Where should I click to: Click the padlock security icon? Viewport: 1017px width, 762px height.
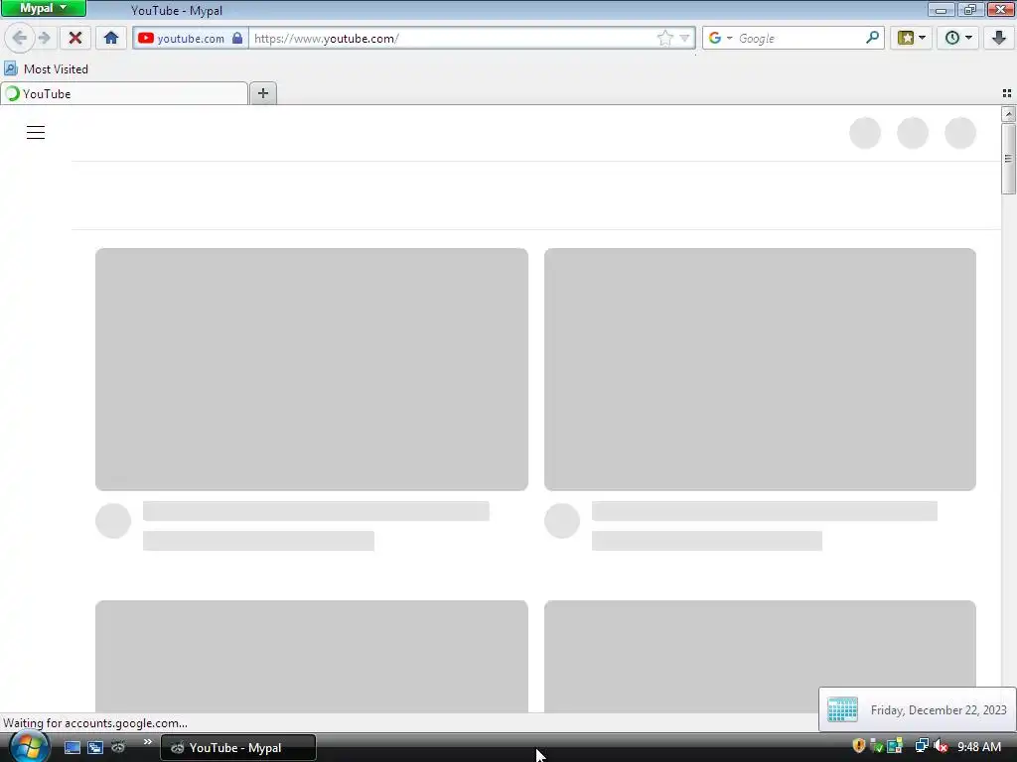pyautogui.click(x=237, y=39)
